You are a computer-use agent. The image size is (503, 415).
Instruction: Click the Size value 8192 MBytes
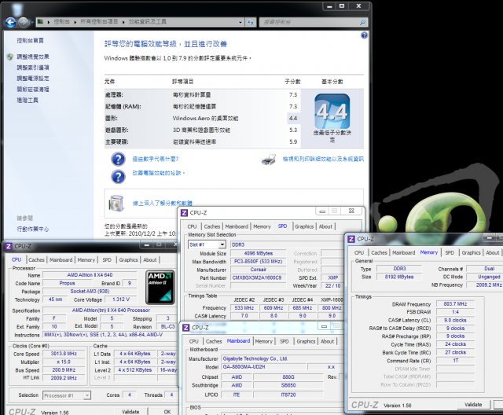click(399, 277)
